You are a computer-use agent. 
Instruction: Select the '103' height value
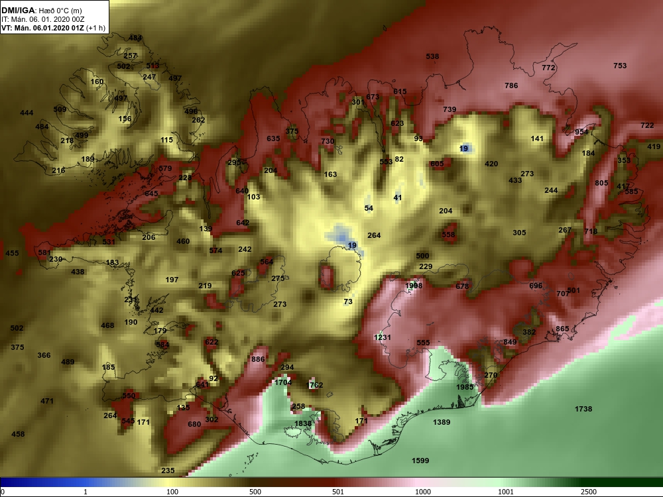point(253,197)
